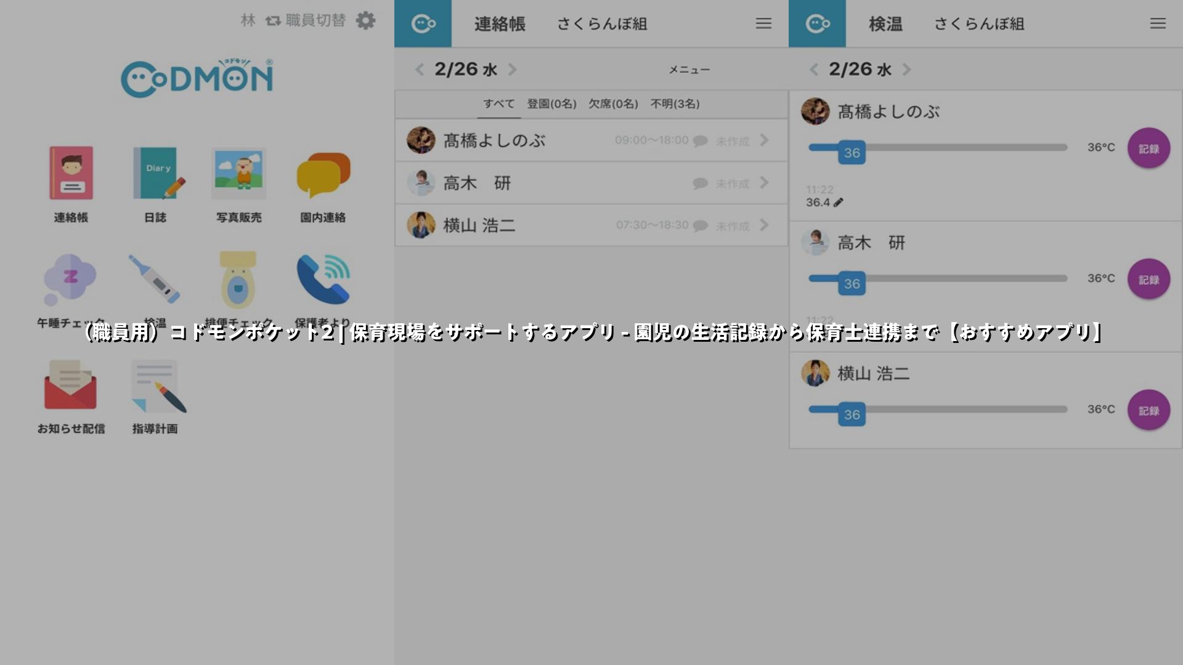Open the 写真販売 photo sales icon
1183x665 pixels.
pos(239,173)
